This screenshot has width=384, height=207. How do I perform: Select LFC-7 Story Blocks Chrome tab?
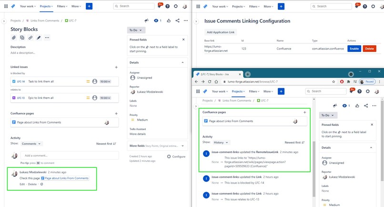pos(218,74)
